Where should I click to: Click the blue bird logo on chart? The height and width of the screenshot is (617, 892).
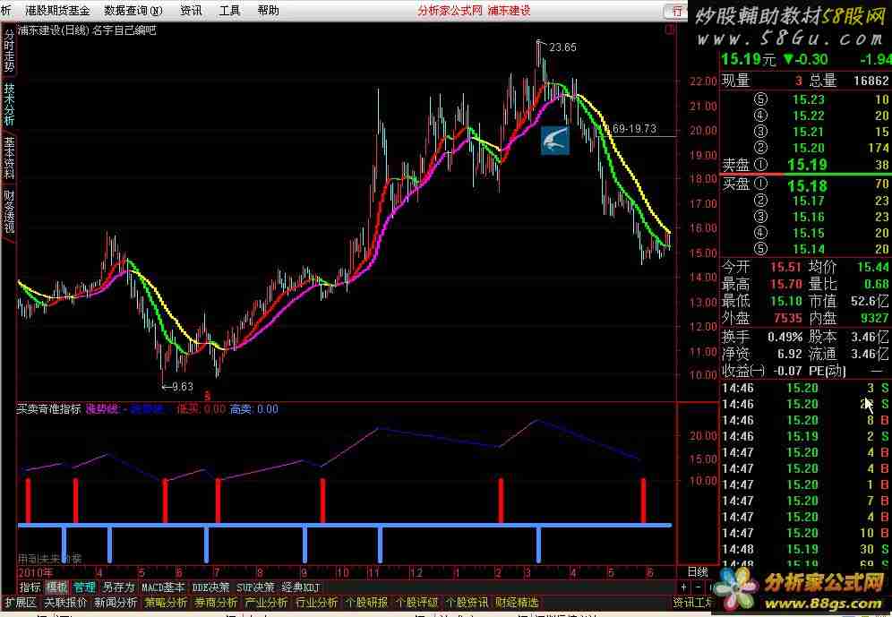[554, 141]
